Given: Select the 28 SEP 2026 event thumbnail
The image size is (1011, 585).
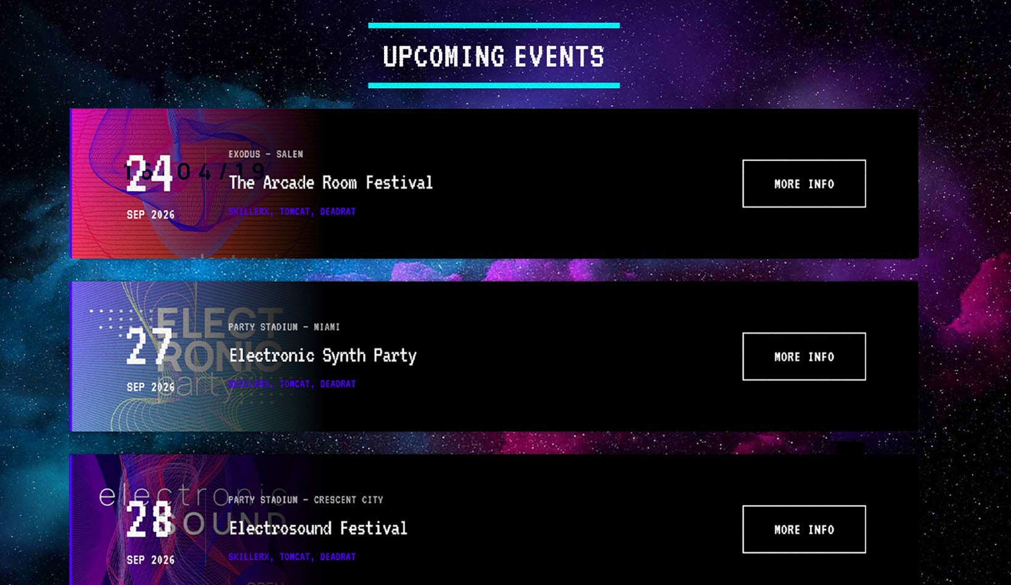Looking at the screenshot, I should (x=150, y=530).
